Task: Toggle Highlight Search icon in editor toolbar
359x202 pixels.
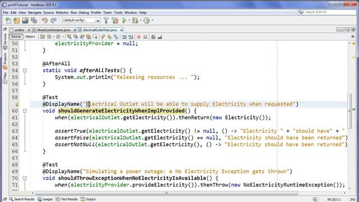Action: click(89, 36)
